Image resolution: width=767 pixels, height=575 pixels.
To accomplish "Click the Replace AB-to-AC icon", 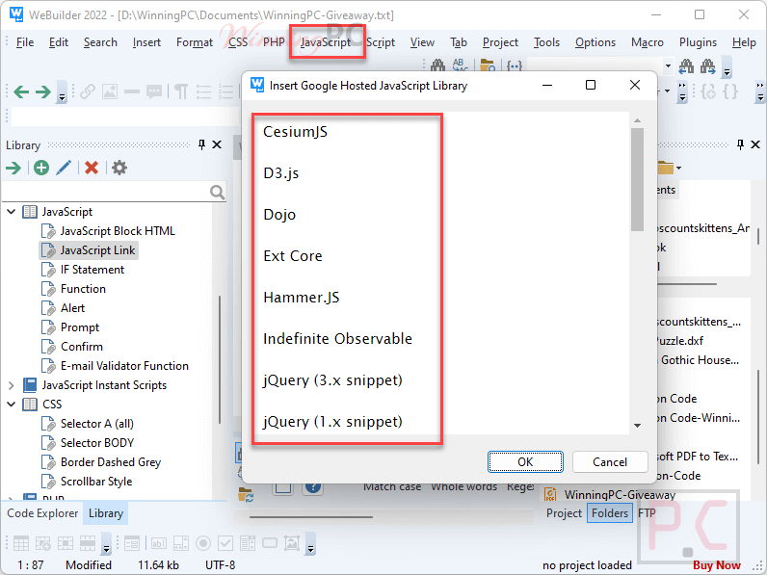I will tap(461, 65).
